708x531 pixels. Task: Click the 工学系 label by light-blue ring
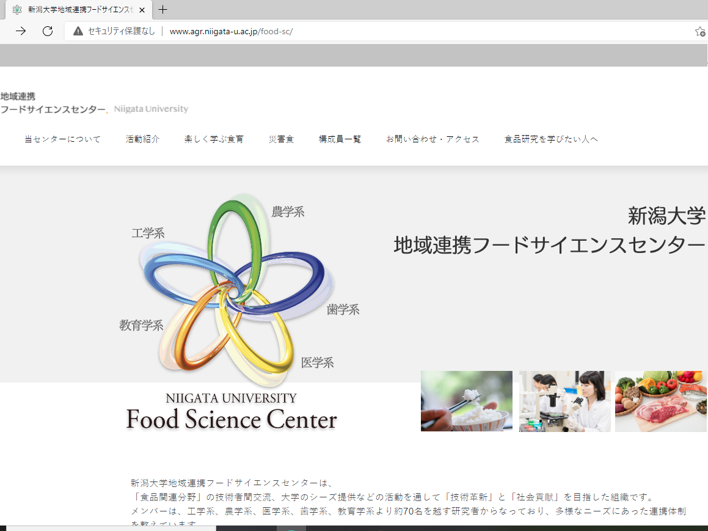point(148,233)
